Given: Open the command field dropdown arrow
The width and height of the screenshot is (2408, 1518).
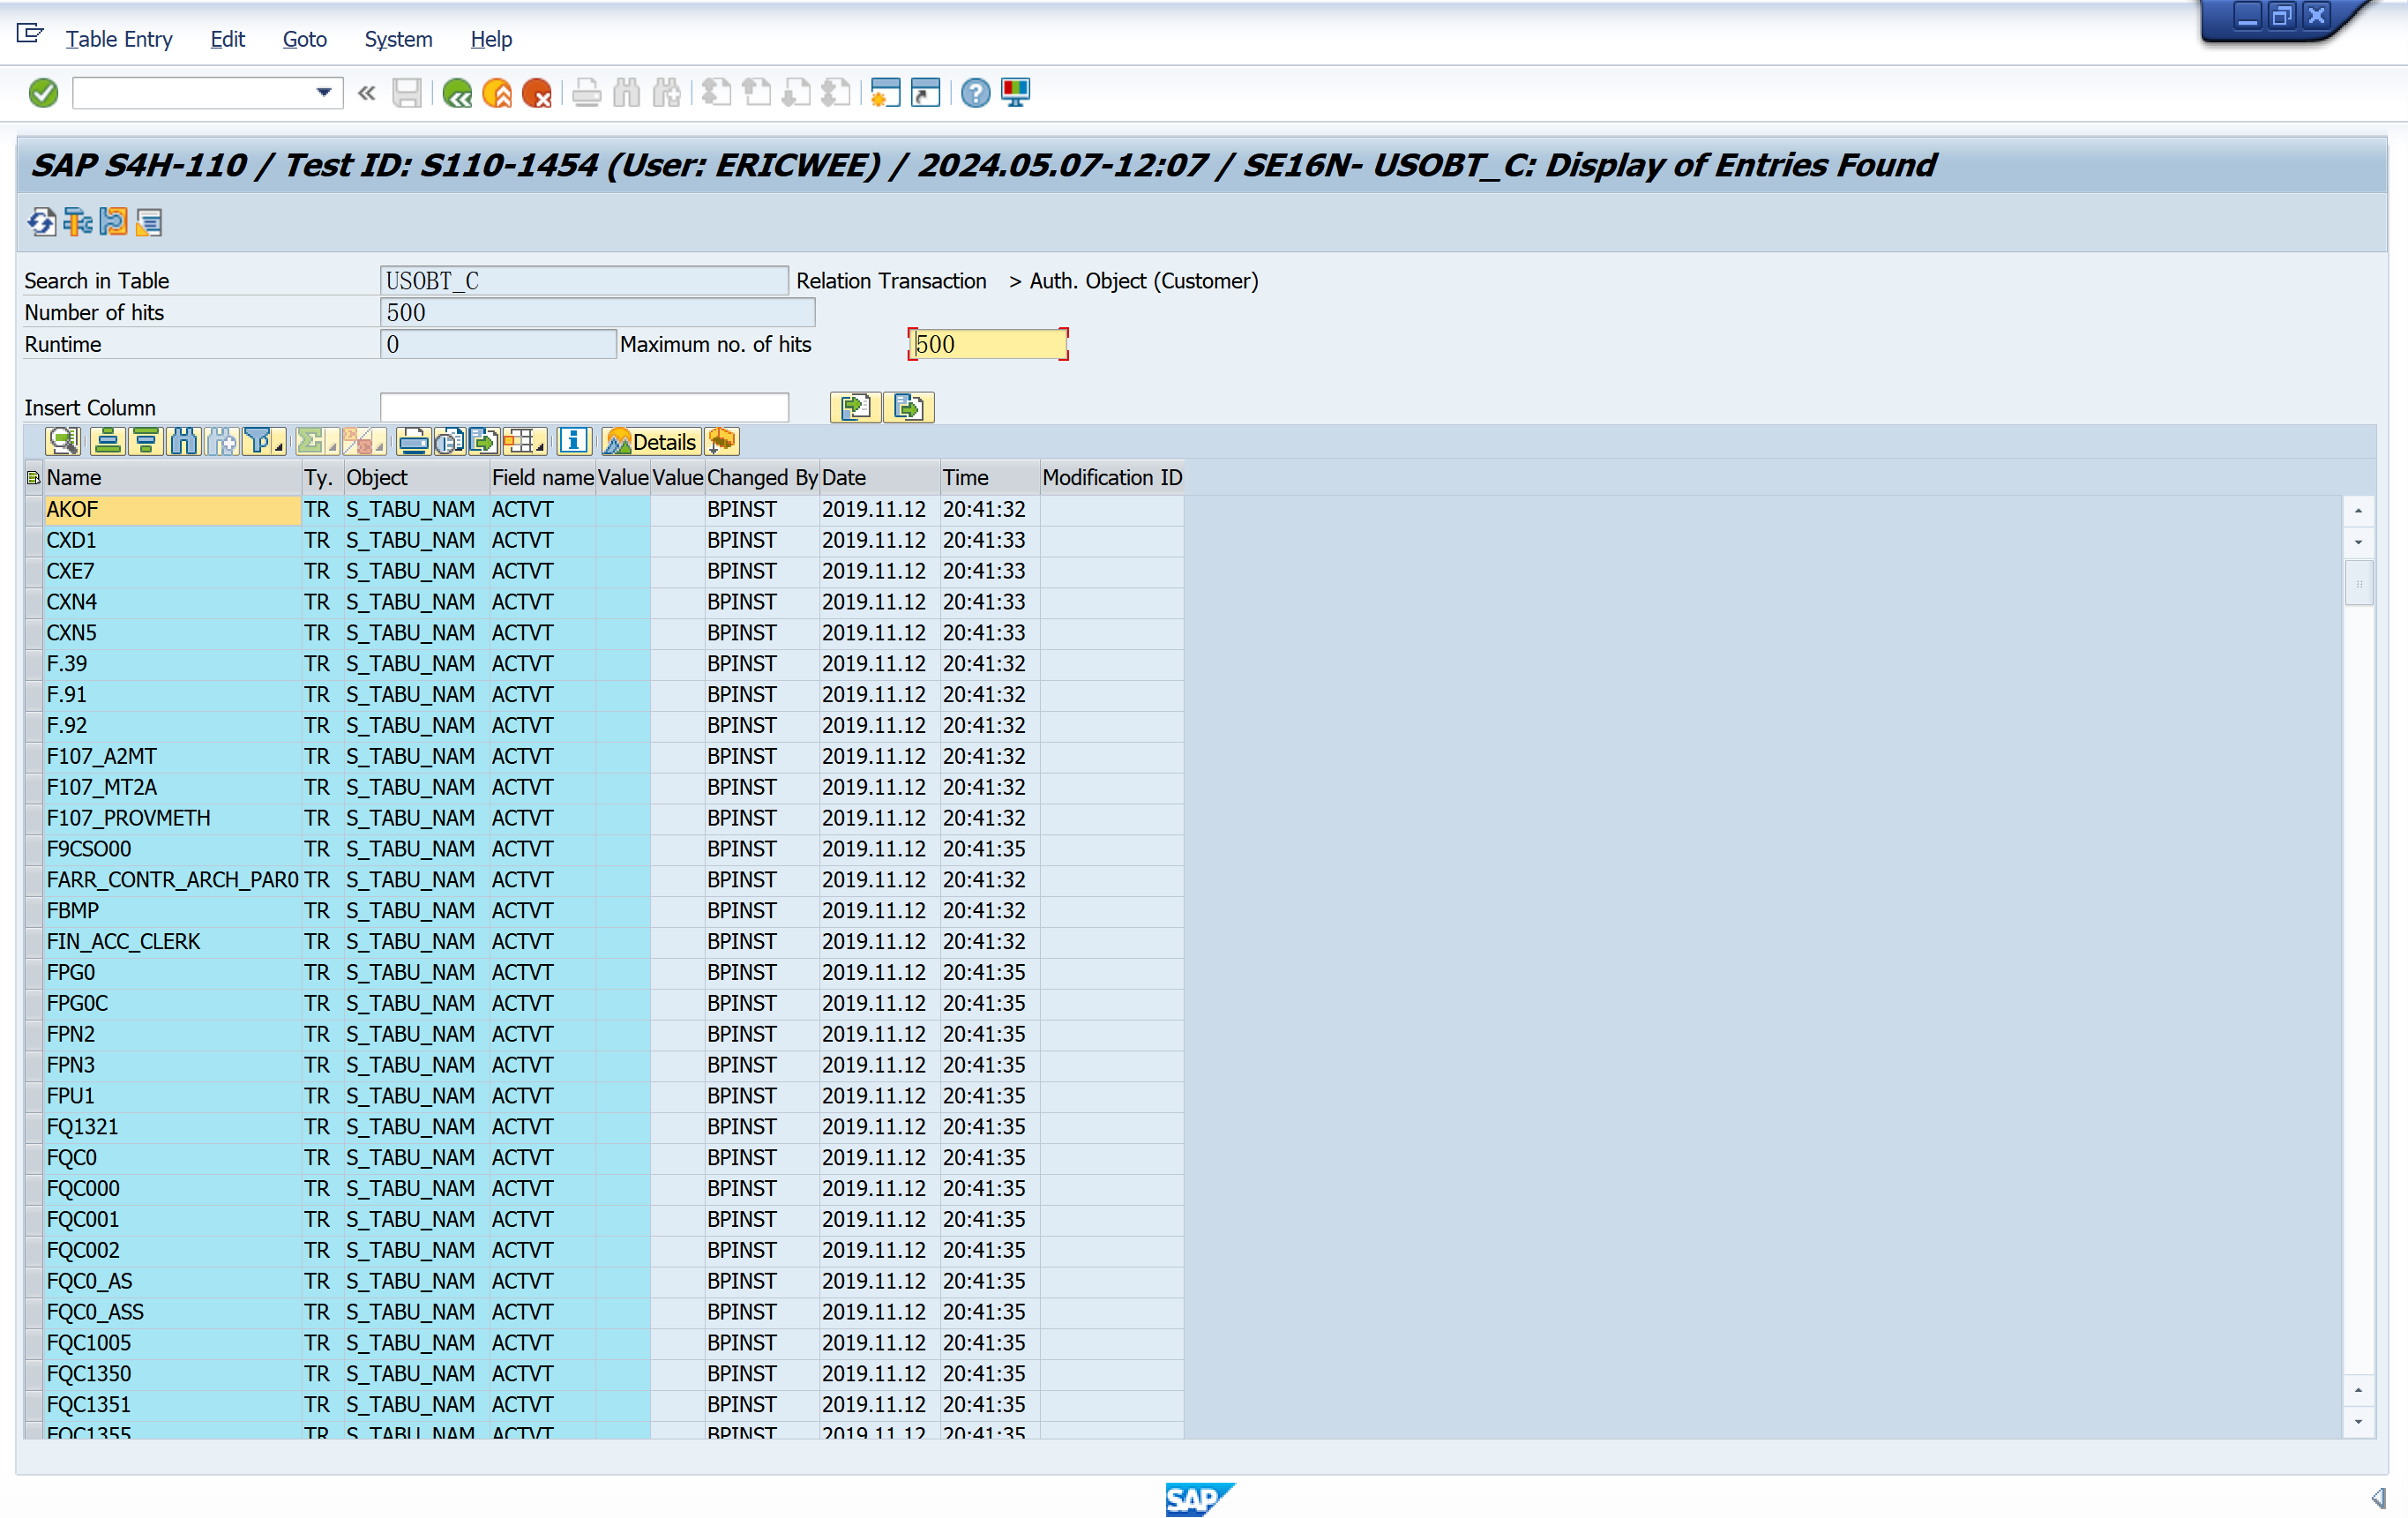Looking at the screenshot, I should coord(323,93).
